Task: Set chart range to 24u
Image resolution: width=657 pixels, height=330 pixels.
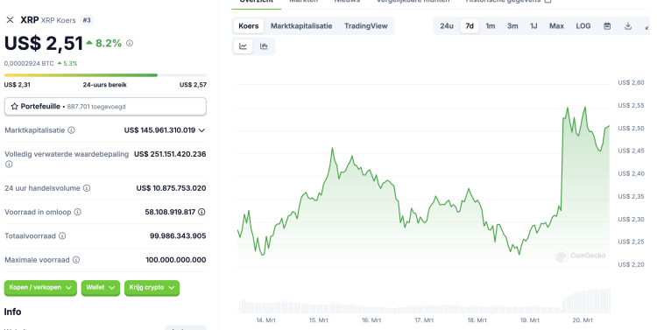Action: [x=447, y=26]
